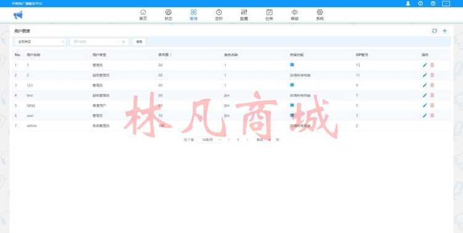
Task: Edit user 123
Action: point(425,85)
